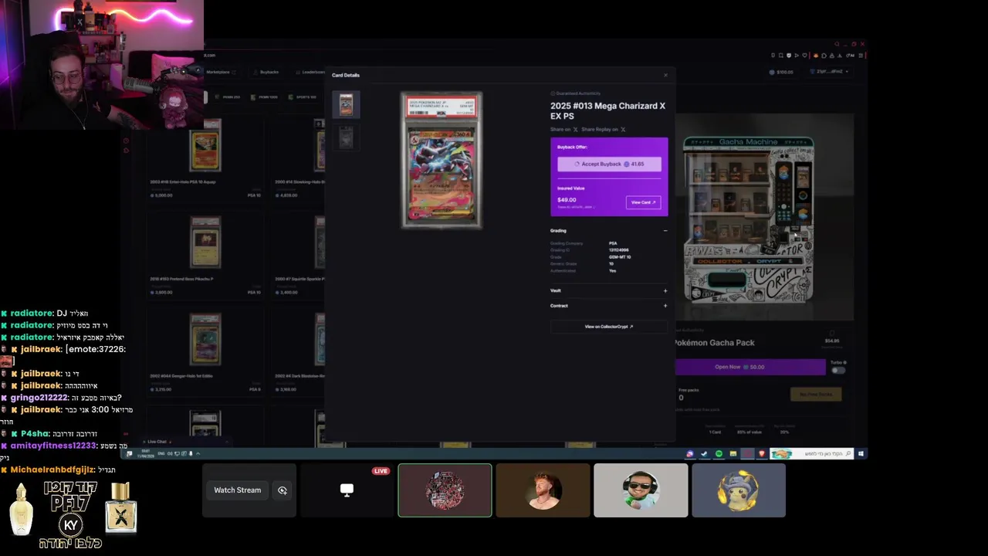
Task: Click the heart icon in browser toolbar
Action: (805, 56)
